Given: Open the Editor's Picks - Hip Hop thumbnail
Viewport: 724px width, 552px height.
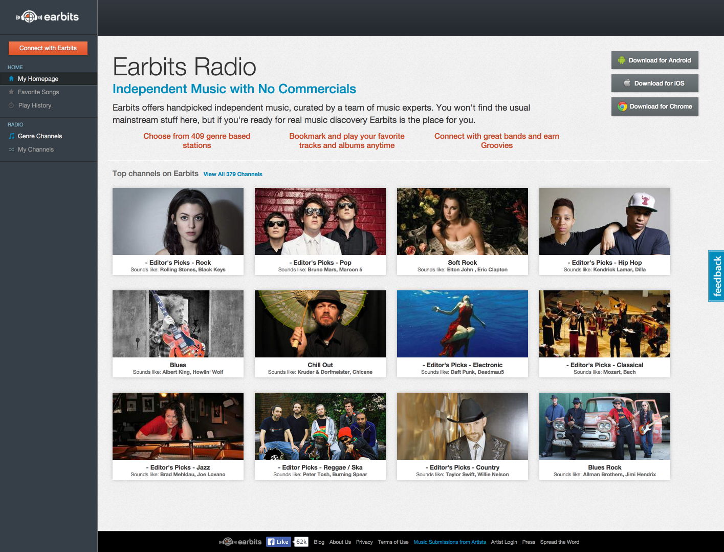Looking at the screenshot, I should [605, 221].
